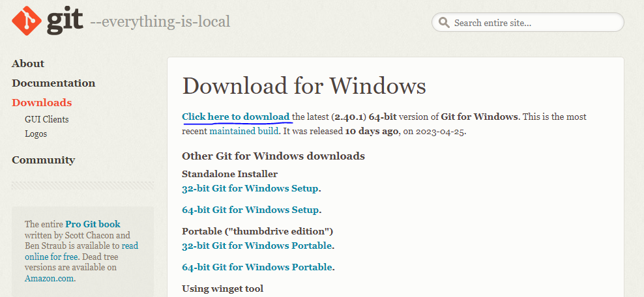Click the 'Download for Windows' heading
The height and width of the screenshot is (297, 644).
304,86
